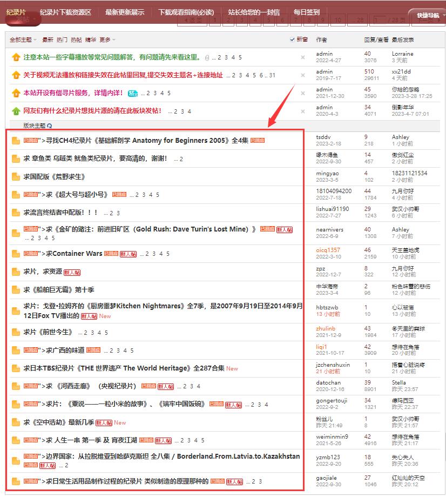Viewport: 446px width, 496px height.
Task: Click the refresh icon next to 版块主题
Action: coord(50,125)
